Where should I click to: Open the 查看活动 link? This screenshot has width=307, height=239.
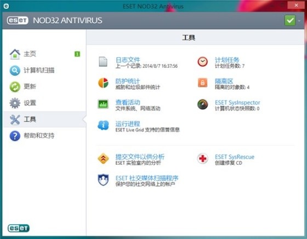(x=128, y=102)
